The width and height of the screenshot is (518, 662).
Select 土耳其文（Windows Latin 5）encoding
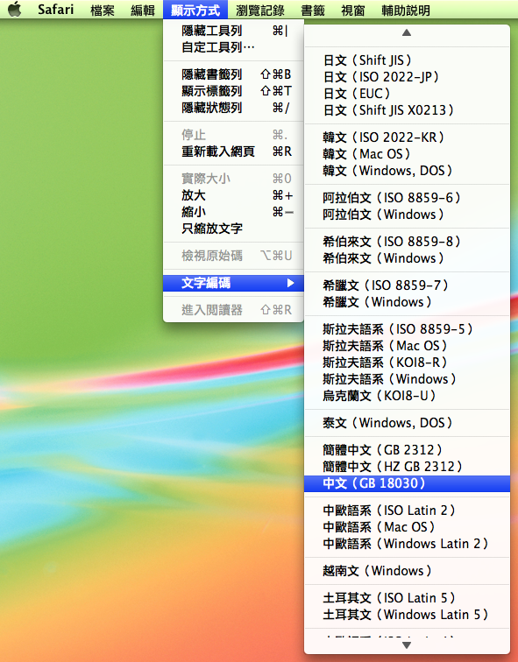[x=407, y=615]
